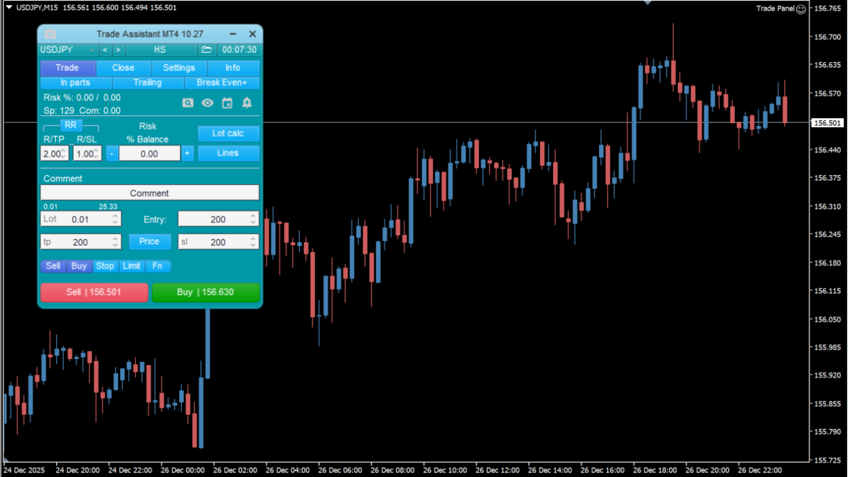Click the Lot calc button

[x=228, y=133]
